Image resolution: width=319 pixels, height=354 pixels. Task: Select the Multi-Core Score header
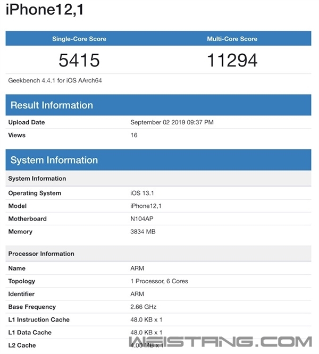232,39
